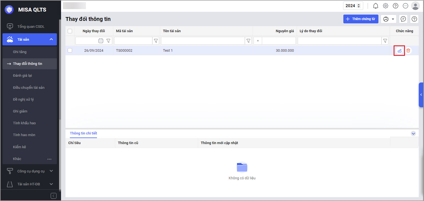Open Điều chuyển tài sản
This screenshot has width=424, height=201.
tap(29, 87)
